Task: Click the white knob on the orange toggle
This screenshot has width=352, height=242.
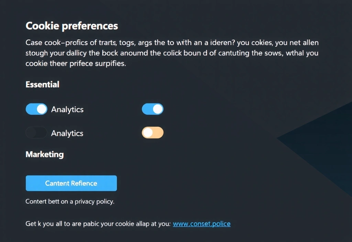Action: pos(148,133)
